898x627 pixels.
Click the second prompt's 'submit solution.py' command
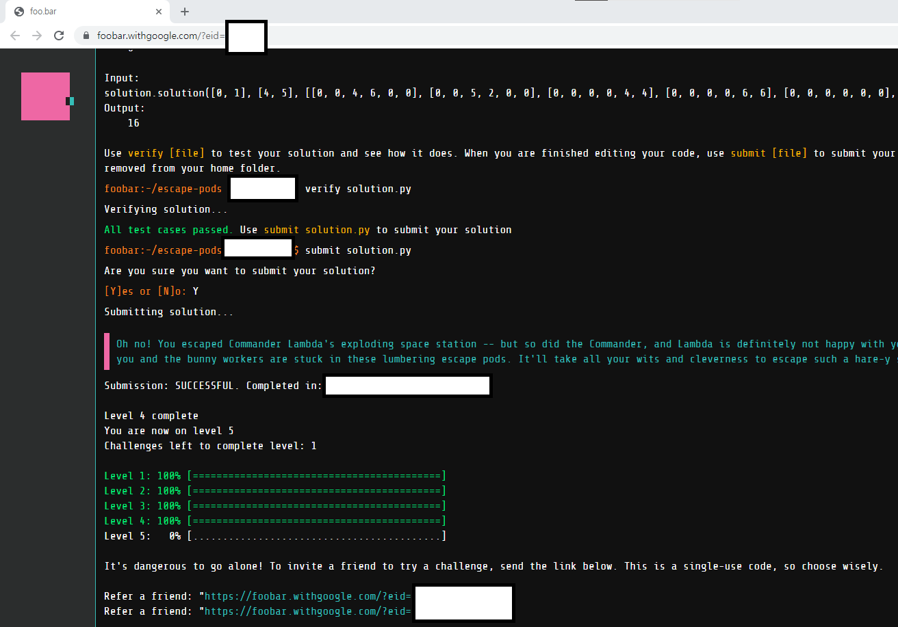coord(358,250)
